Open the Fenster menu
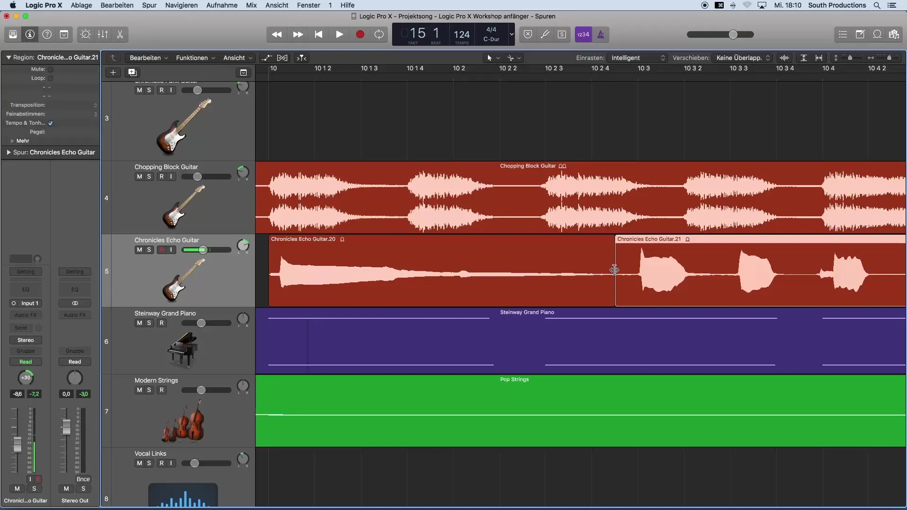The image size is (907, 510). pyautogui.click(x=308, y=5)
